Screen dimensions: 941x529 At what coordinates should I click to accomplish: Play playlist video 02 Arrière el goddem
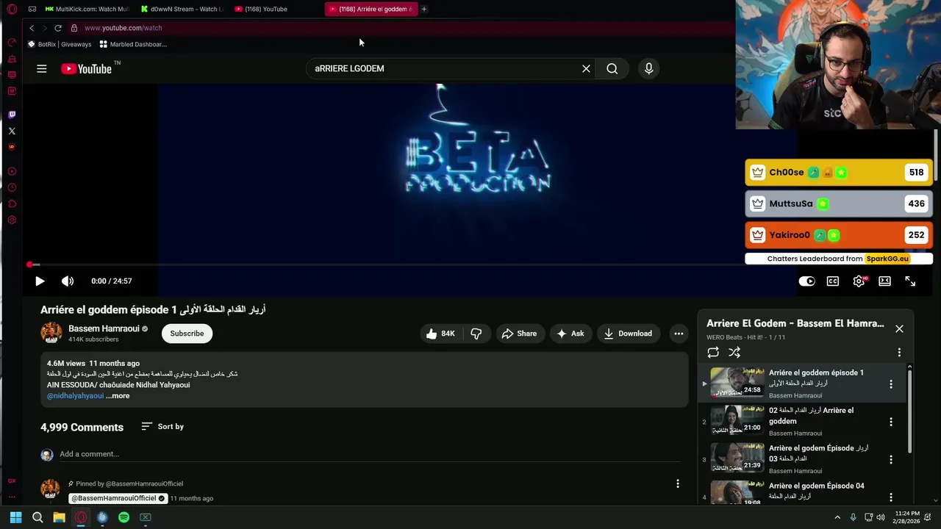pyautogui.click(x=801, y=422)
